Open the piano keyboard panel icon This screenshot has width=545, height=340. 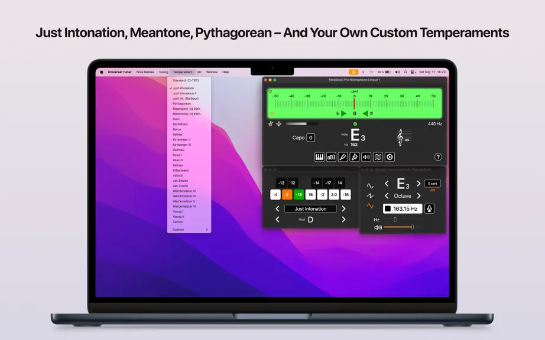[x=319, y=157]
